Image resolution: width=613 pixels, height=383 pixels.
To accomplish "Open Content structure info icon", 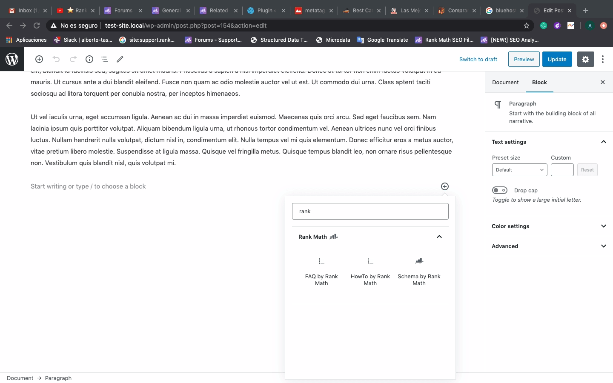I will 89,59.
